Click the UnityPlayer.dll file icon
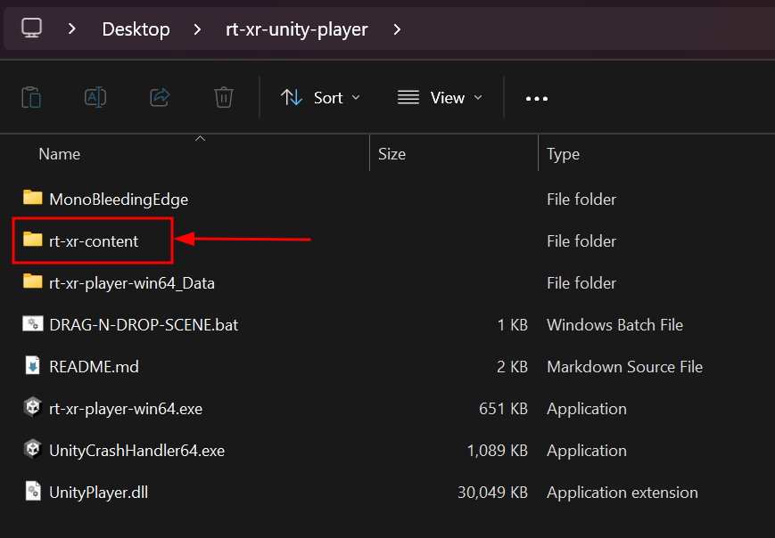Screen dimensions: 775x538 pyautogui.click(x=32, y=492)
